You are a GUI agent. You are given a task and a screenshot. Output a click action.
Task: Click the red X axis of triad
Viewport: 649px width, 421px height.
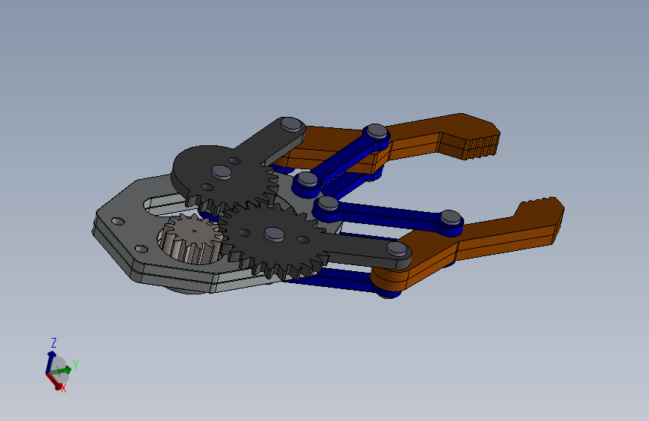[x=54, y=381]
